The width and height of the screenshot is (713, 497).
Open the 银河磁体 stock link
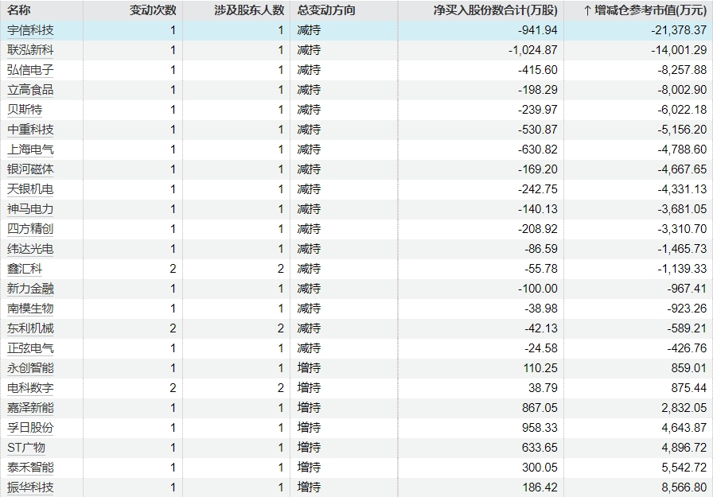(30, 169)
